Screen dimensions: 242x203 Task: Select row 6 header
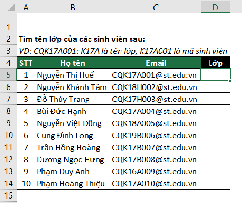tap(8, 87)
